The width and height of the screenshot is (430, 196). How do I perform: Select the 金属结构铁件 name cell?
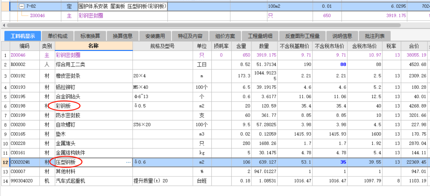pos(94,152)
